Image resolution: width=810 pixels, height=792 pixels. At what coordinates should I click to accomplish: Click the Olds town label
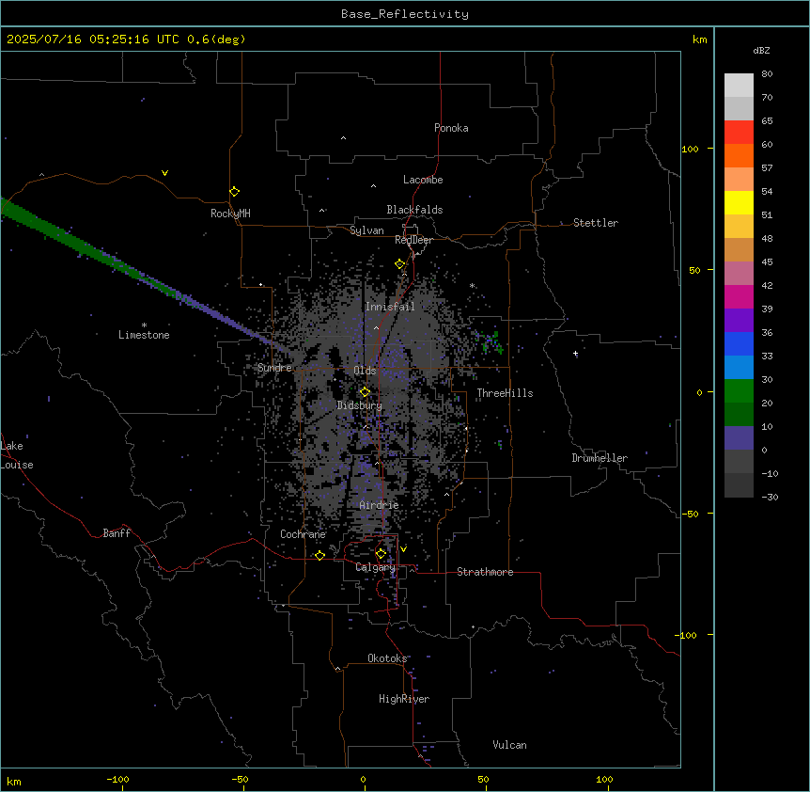[x=365, y=371]
